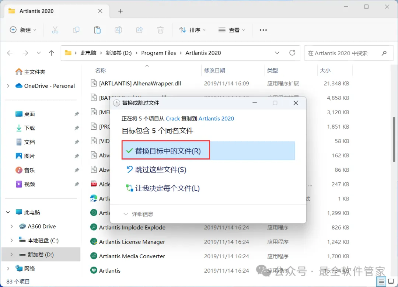398x287 pixels.
Task: Select 本地磁盘 (C:) in the sidebar
Action: pos(43,240)
